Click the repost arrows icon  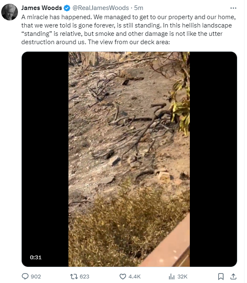click(74, 276)
